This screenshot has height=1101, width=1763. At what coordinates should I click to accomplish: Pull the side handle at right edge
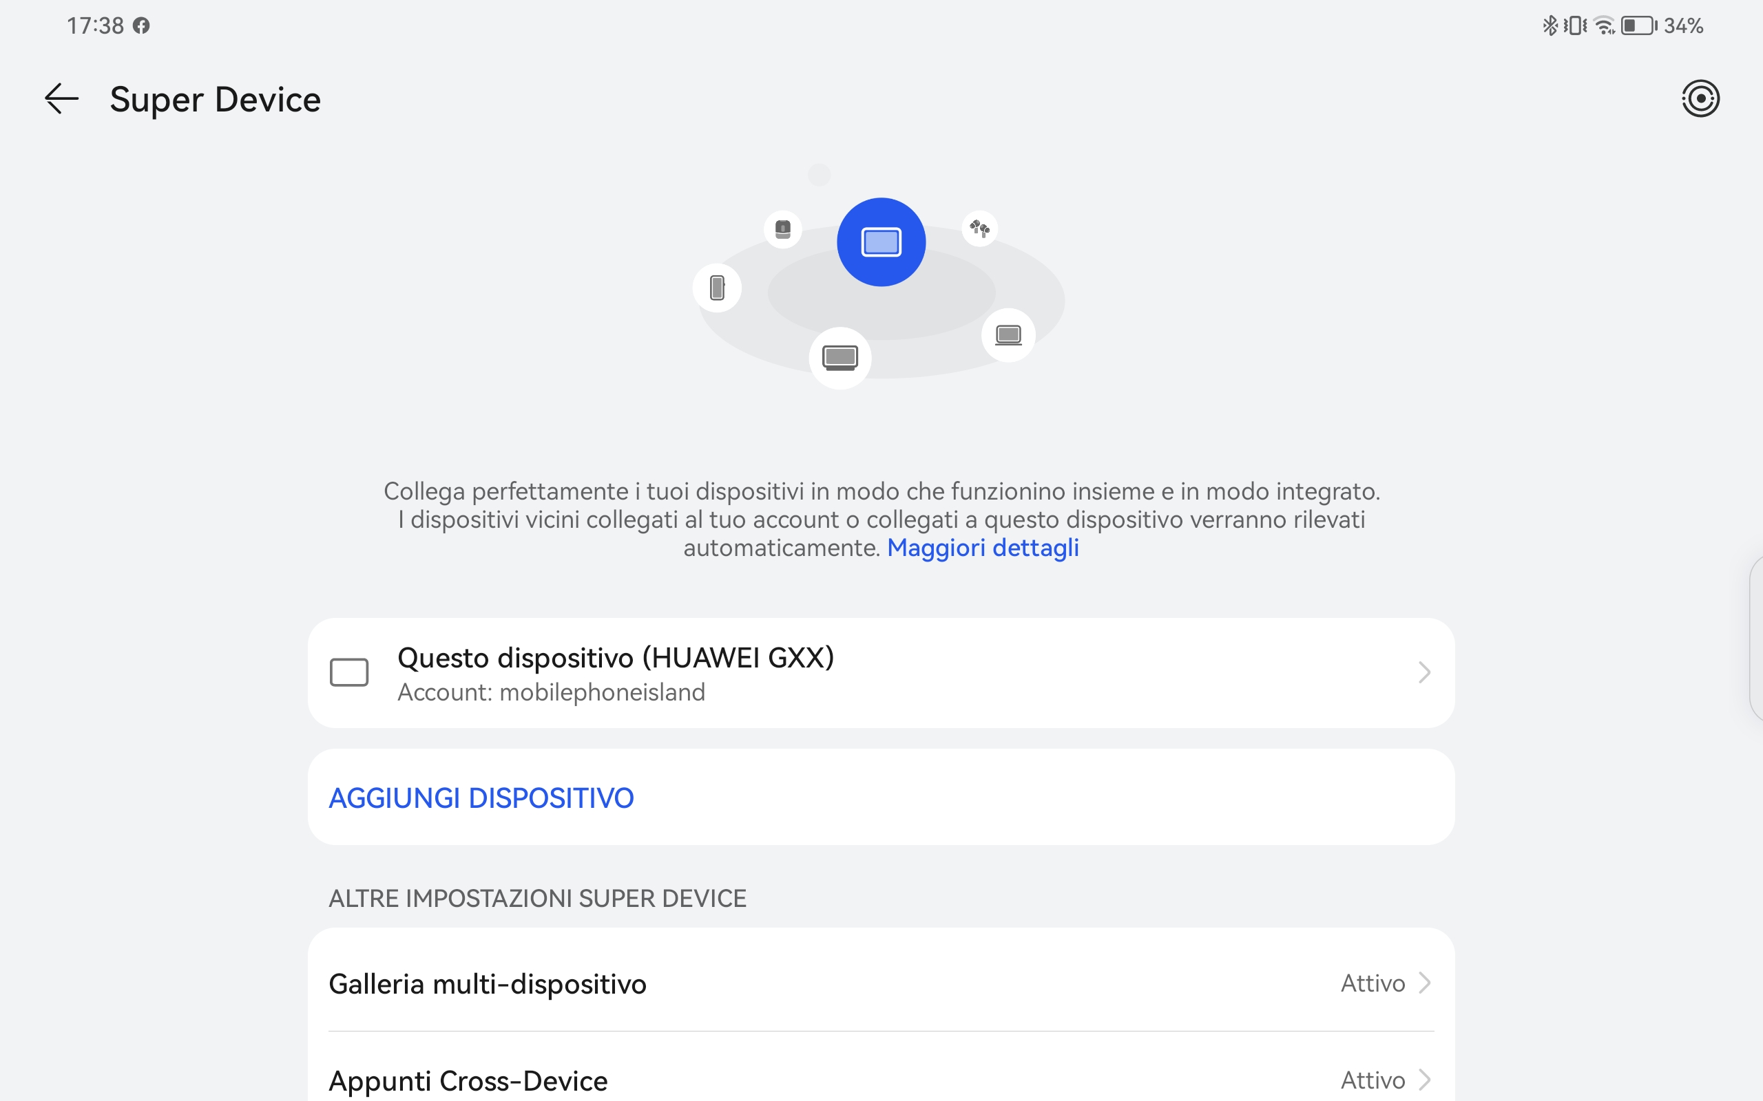pyautogui.click(x=1755, y=639)
